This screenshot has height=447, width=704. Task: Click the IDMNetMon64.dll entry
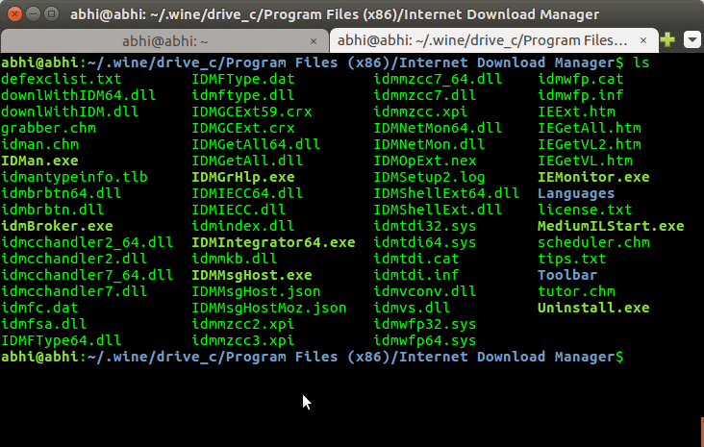pos(438,128)
